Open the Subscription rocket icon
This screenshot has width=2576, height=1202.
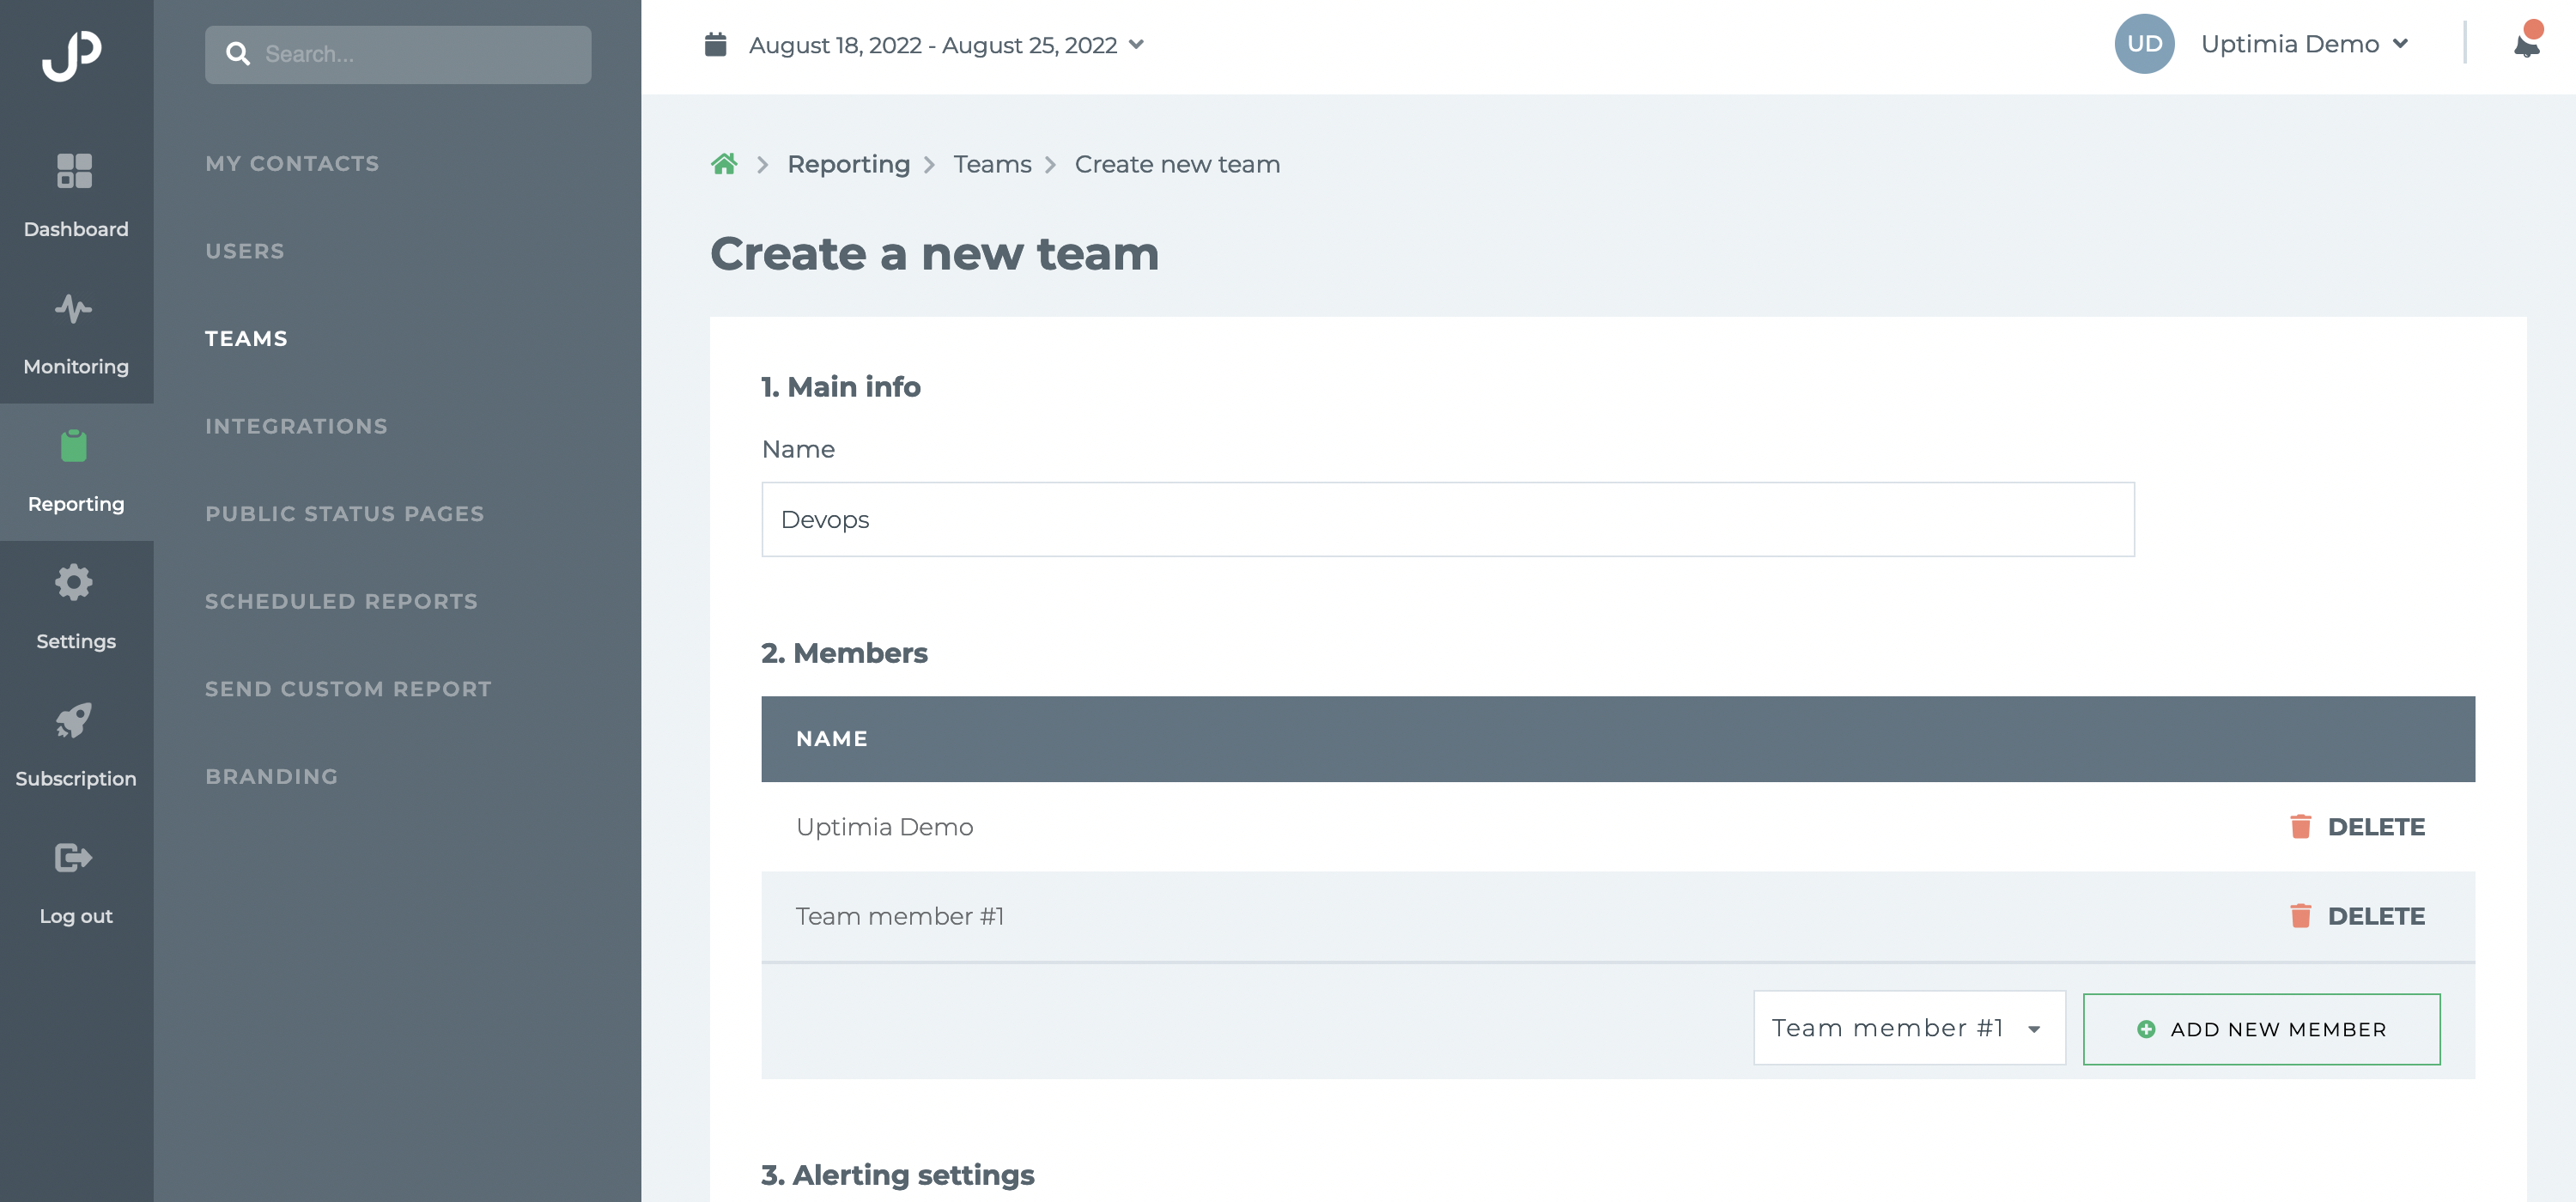(74, 720)
